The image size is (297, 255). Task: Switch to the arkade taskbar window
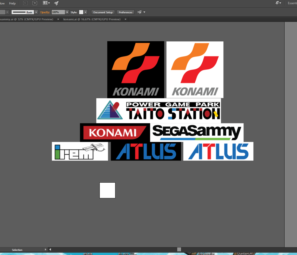(x=88, y=254)
